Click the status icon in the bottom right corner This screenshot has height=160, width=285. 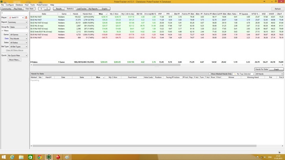point(279,152)
